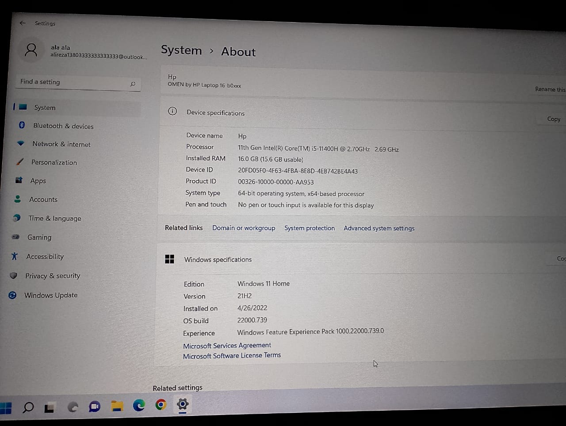The image size is (566, 426).
Task: Click the 64-bit operating system text
Action: (301, 194)
